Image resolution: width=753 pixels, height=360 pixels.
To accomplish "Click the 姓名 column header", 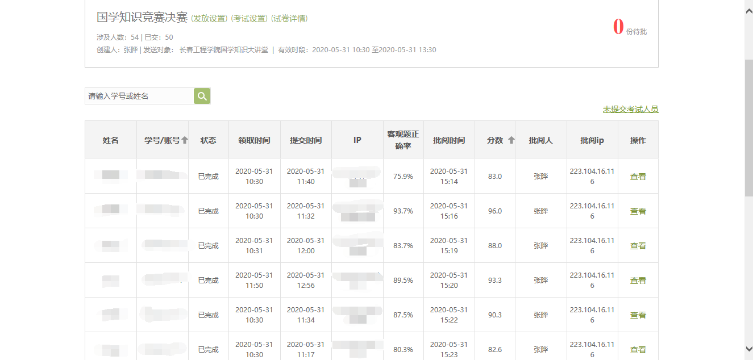I will point(111,140).
